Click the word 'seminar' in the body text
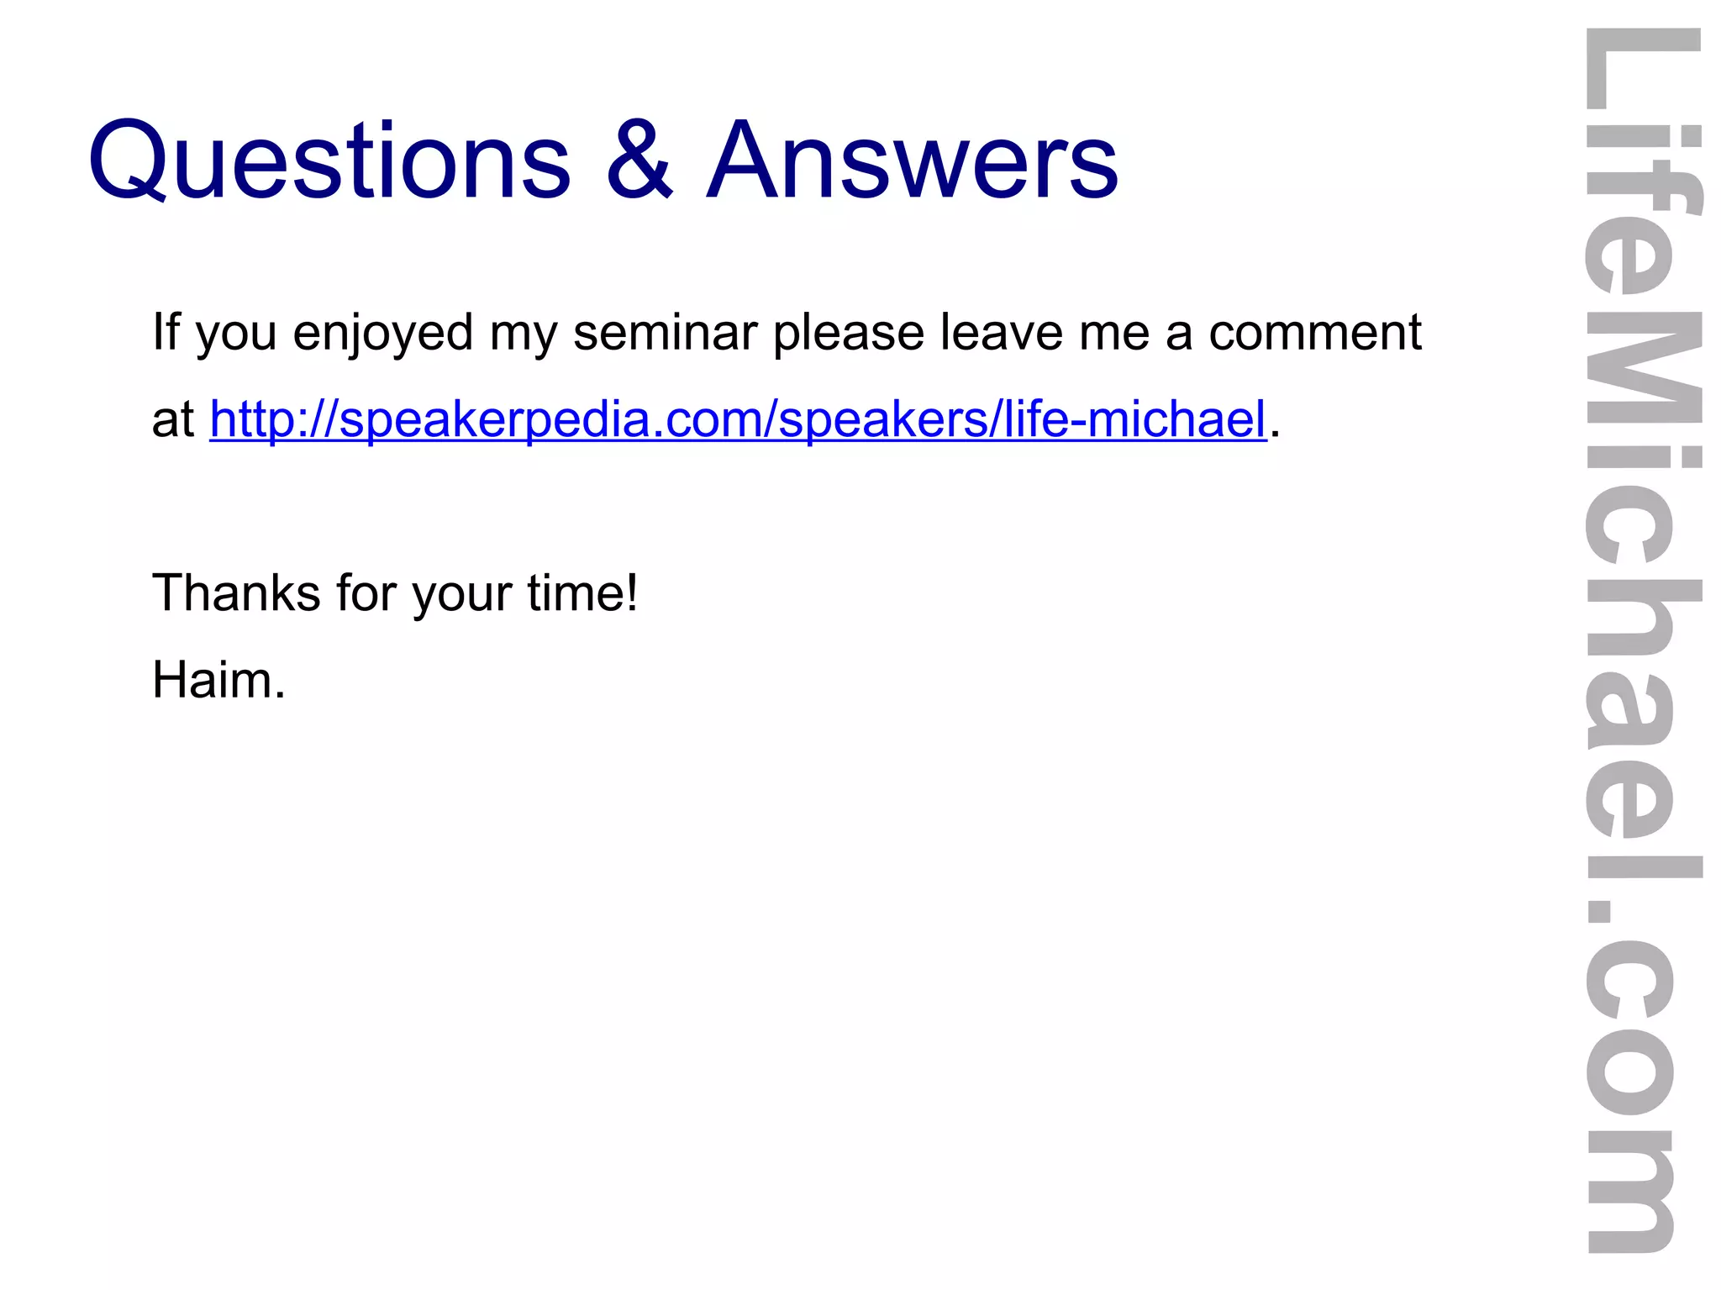The image size is (1721, 1290). [x=665, y=333]
